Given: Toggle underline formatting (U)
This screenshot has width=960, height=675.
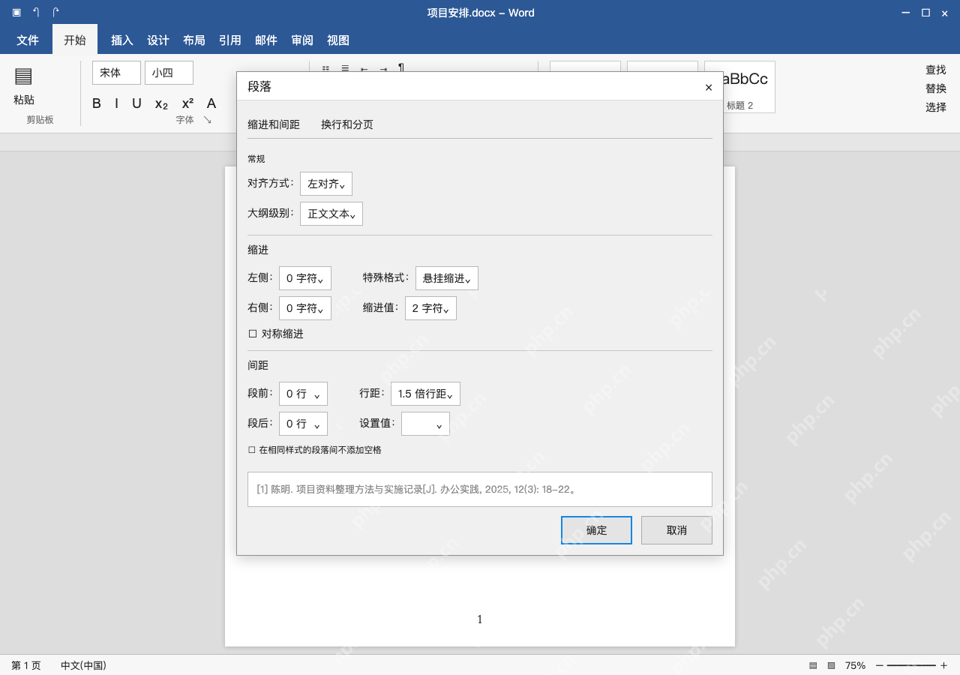Looking at the screenshot, I should point(136,103).
